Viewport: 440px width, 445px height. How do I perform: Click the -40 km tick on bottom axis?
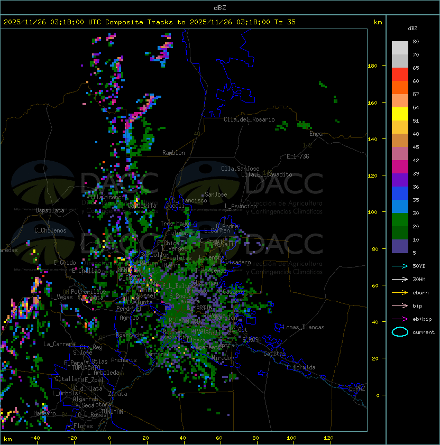point(35,438)
